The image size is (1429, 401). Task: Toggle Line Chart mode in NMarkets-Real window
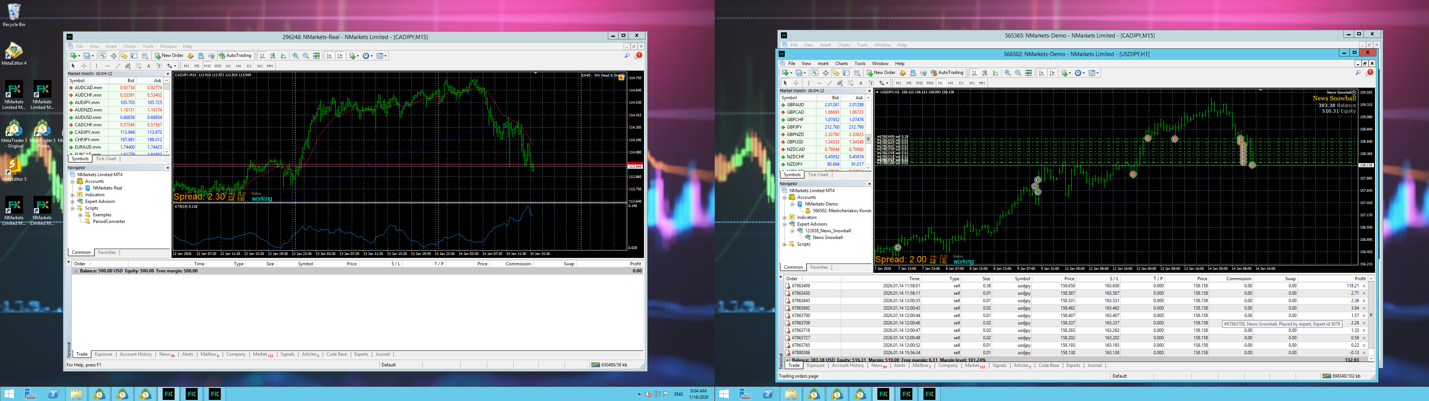[x=284, y=56]
